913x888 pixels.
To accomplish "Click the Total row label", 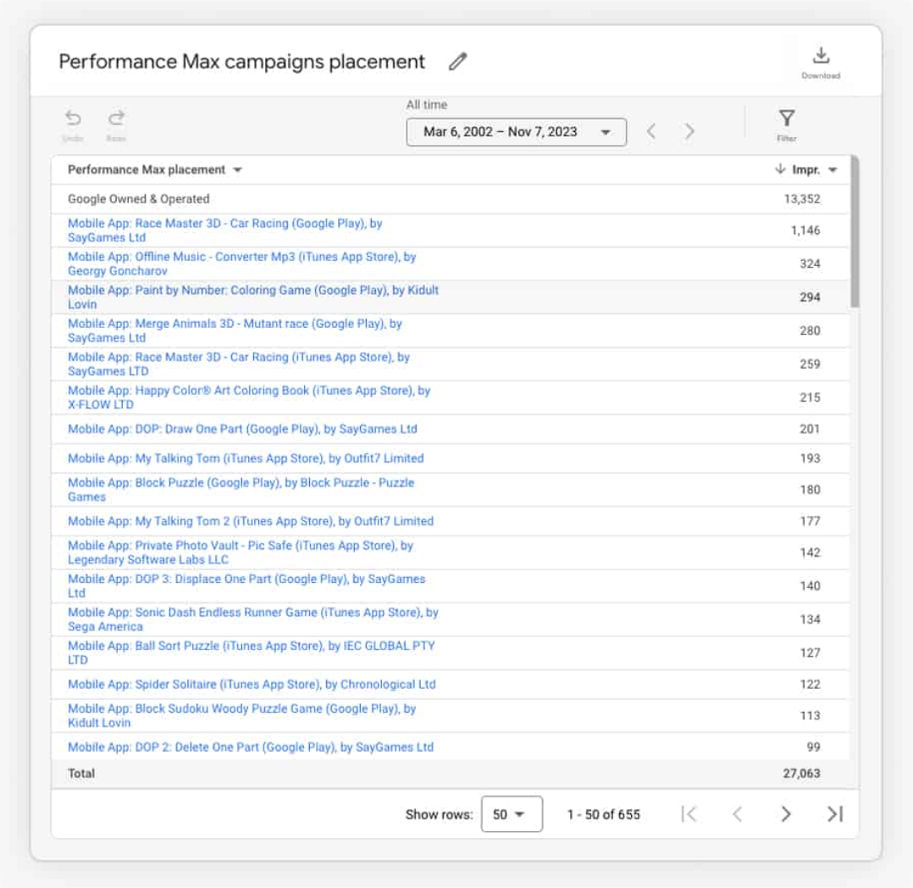I will (x=81, y=774).
